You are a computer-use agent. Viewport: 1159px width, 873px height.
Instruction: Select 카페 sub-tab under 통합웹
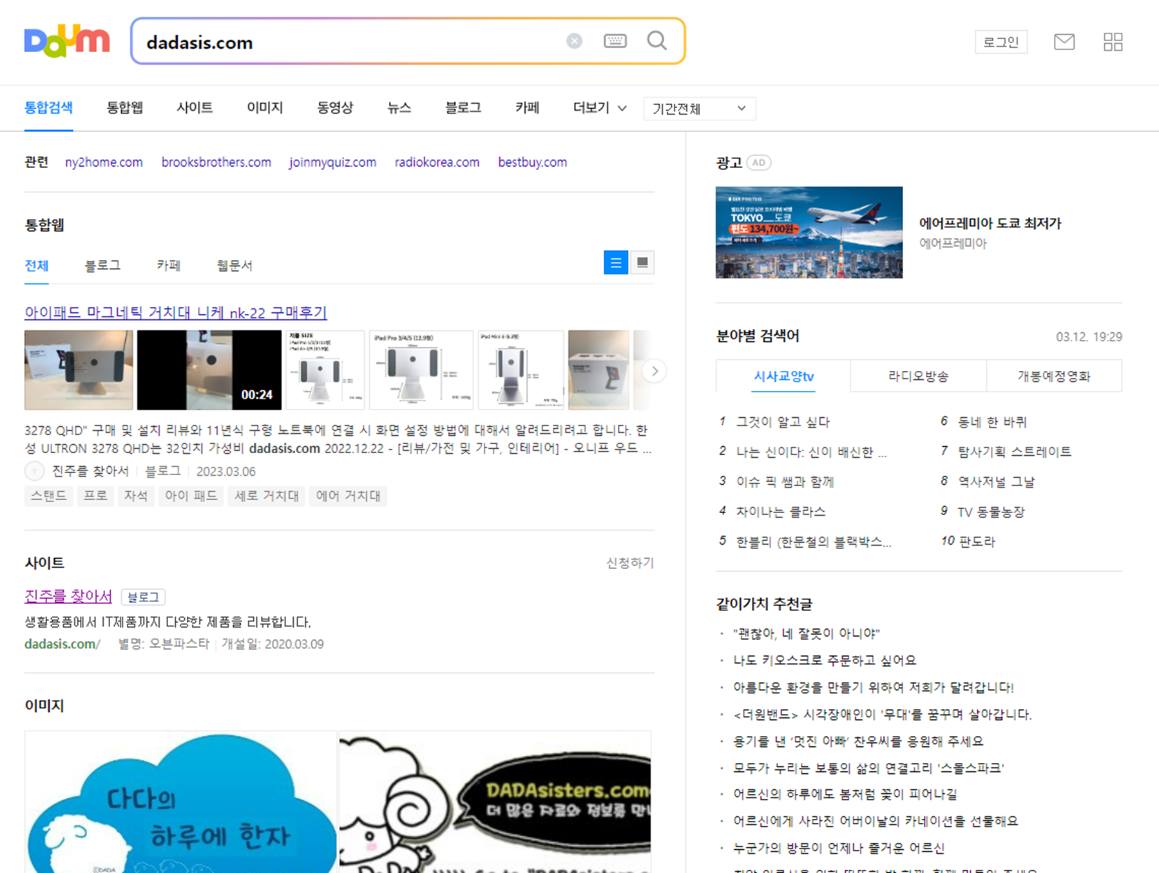pos(169,265)
